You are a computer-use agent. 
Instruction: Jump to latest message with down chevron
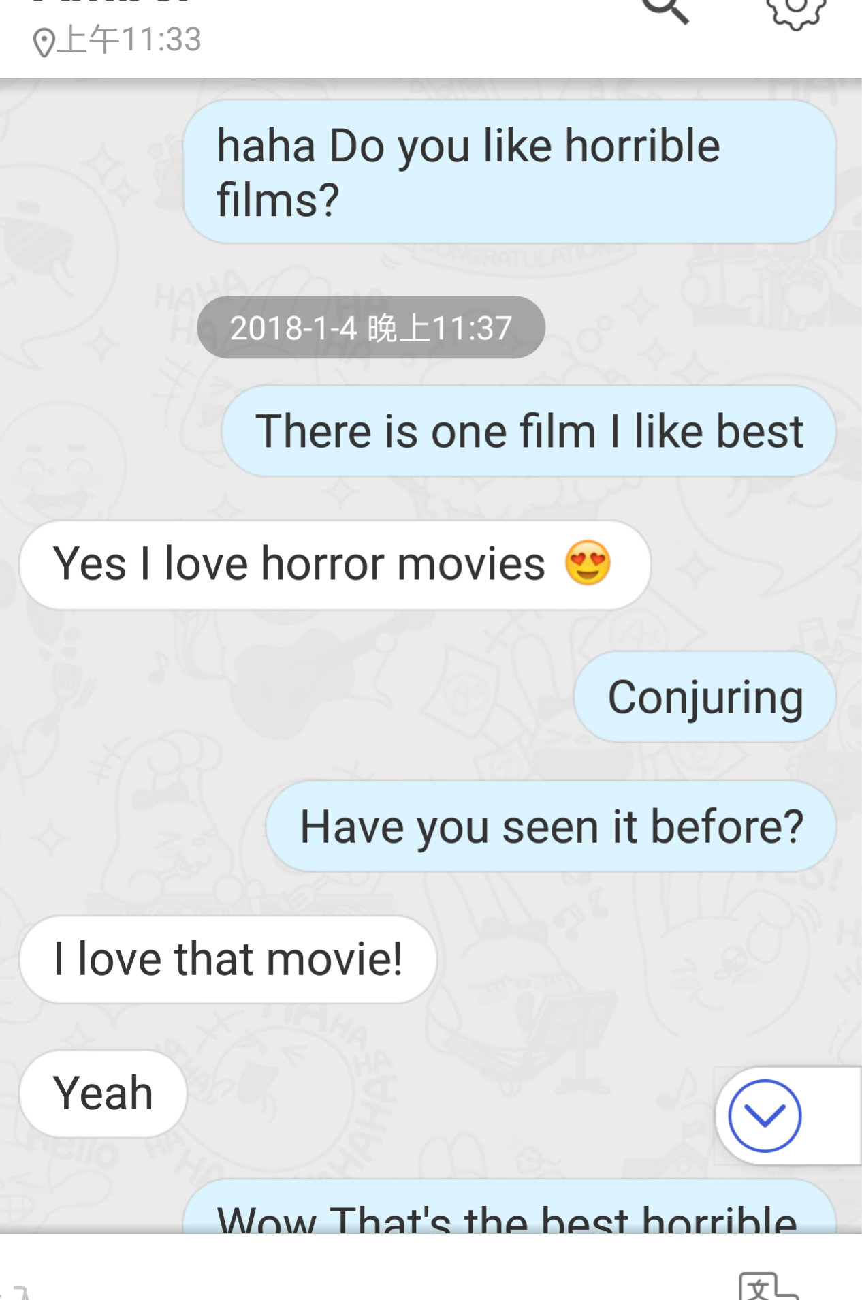pos(764,1115)
